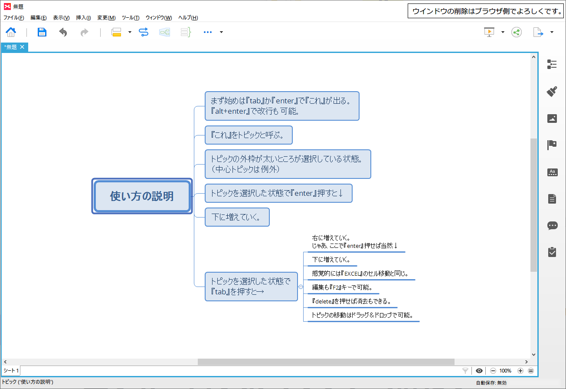566x389 pixels.
Task: Open the ツール(T) menu
Action: click(131, 18)
